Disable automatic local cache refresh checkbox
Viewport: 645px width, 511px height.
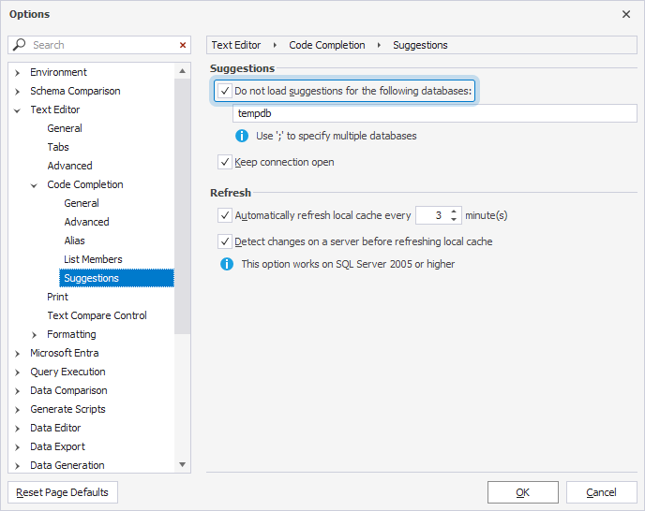[x=225, y=215]
